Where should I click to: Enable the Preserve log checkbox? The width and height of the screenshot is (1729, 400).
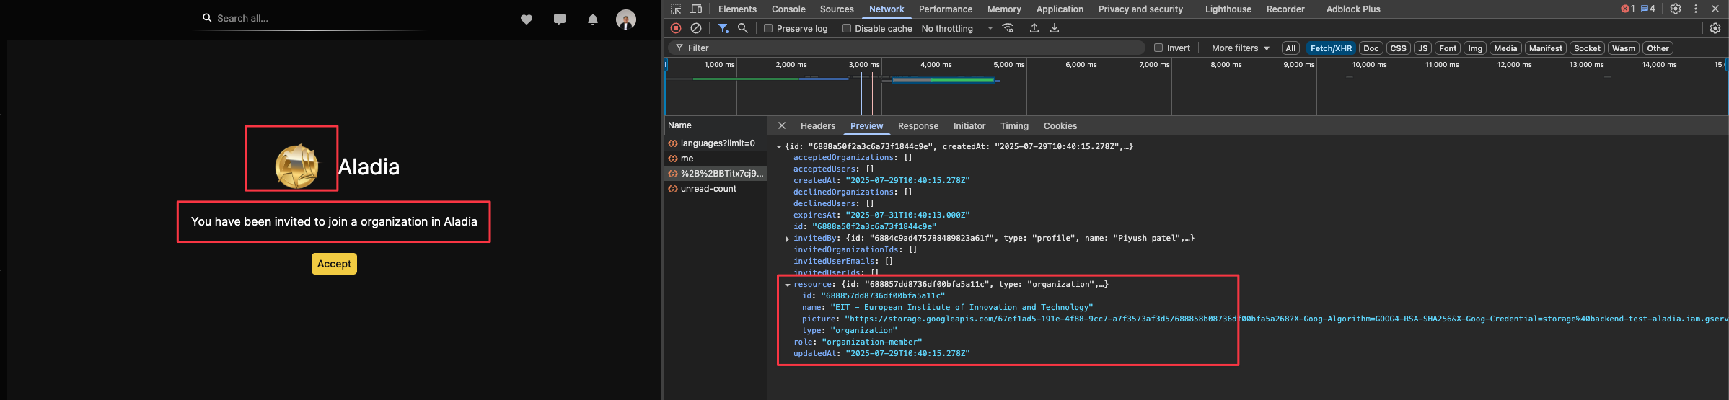[x=768, y=28]
